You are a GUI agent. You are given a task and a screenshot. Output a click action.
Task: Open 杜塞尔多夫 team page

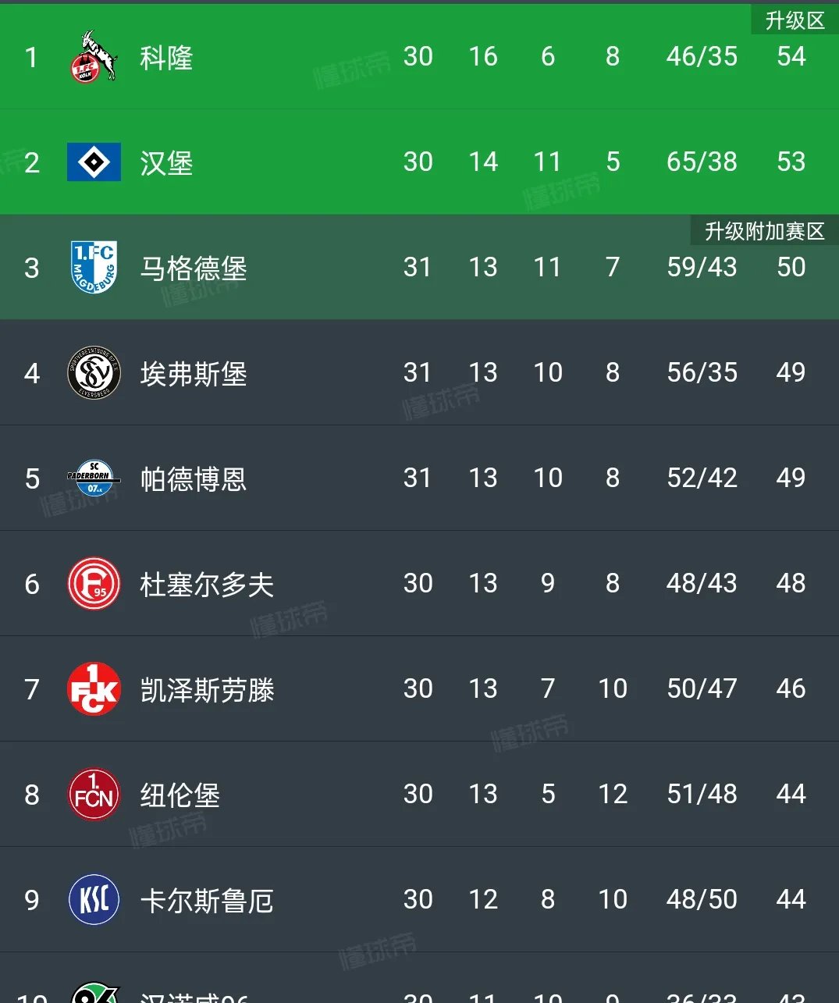(207, 585)
